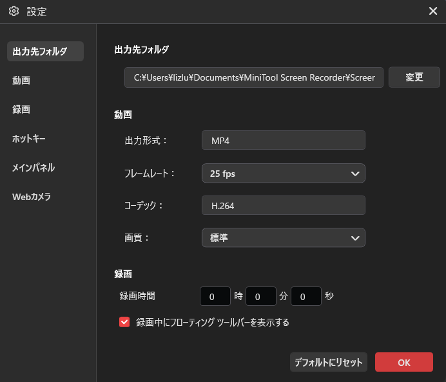Open the 動画 sidebar section
Viewport: 446px width, 382px height.
coord(21,80)
